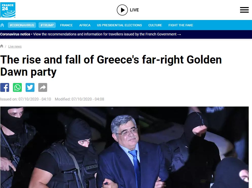The height and width of the screenshot is (188, 252).
Task: Open the France 24 logo homepage
Action: click(8, 10)
